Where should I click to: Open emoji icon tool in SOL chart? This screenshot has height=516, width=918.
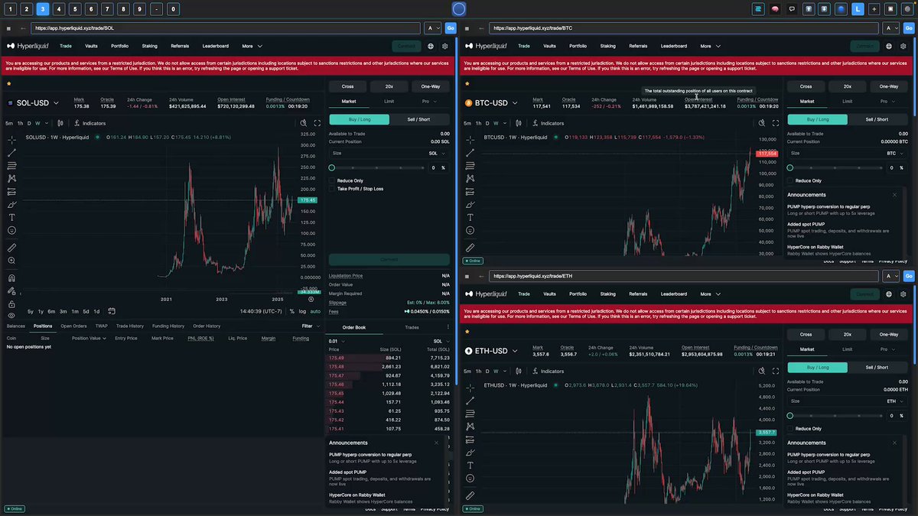11,230
